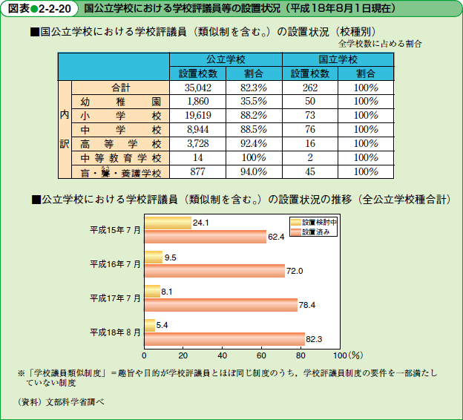This screenshot has width=463, height=420.
Task: Click the orange 78.4 bar
Action: 221,305
